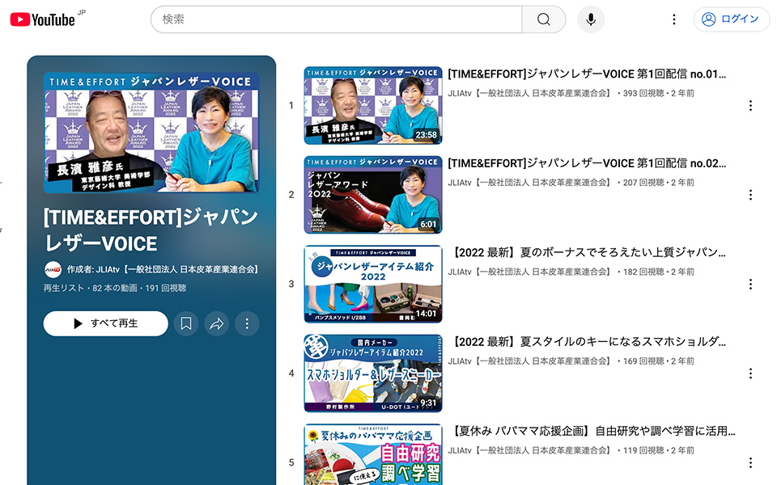Click JLIAtv channel avatar in playlist panel
The height and width of the screenshot is (485, 777).
point(53,270)
